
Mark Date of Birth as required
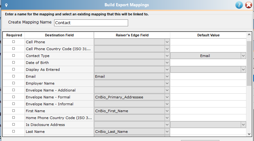[x=14, y=62]
